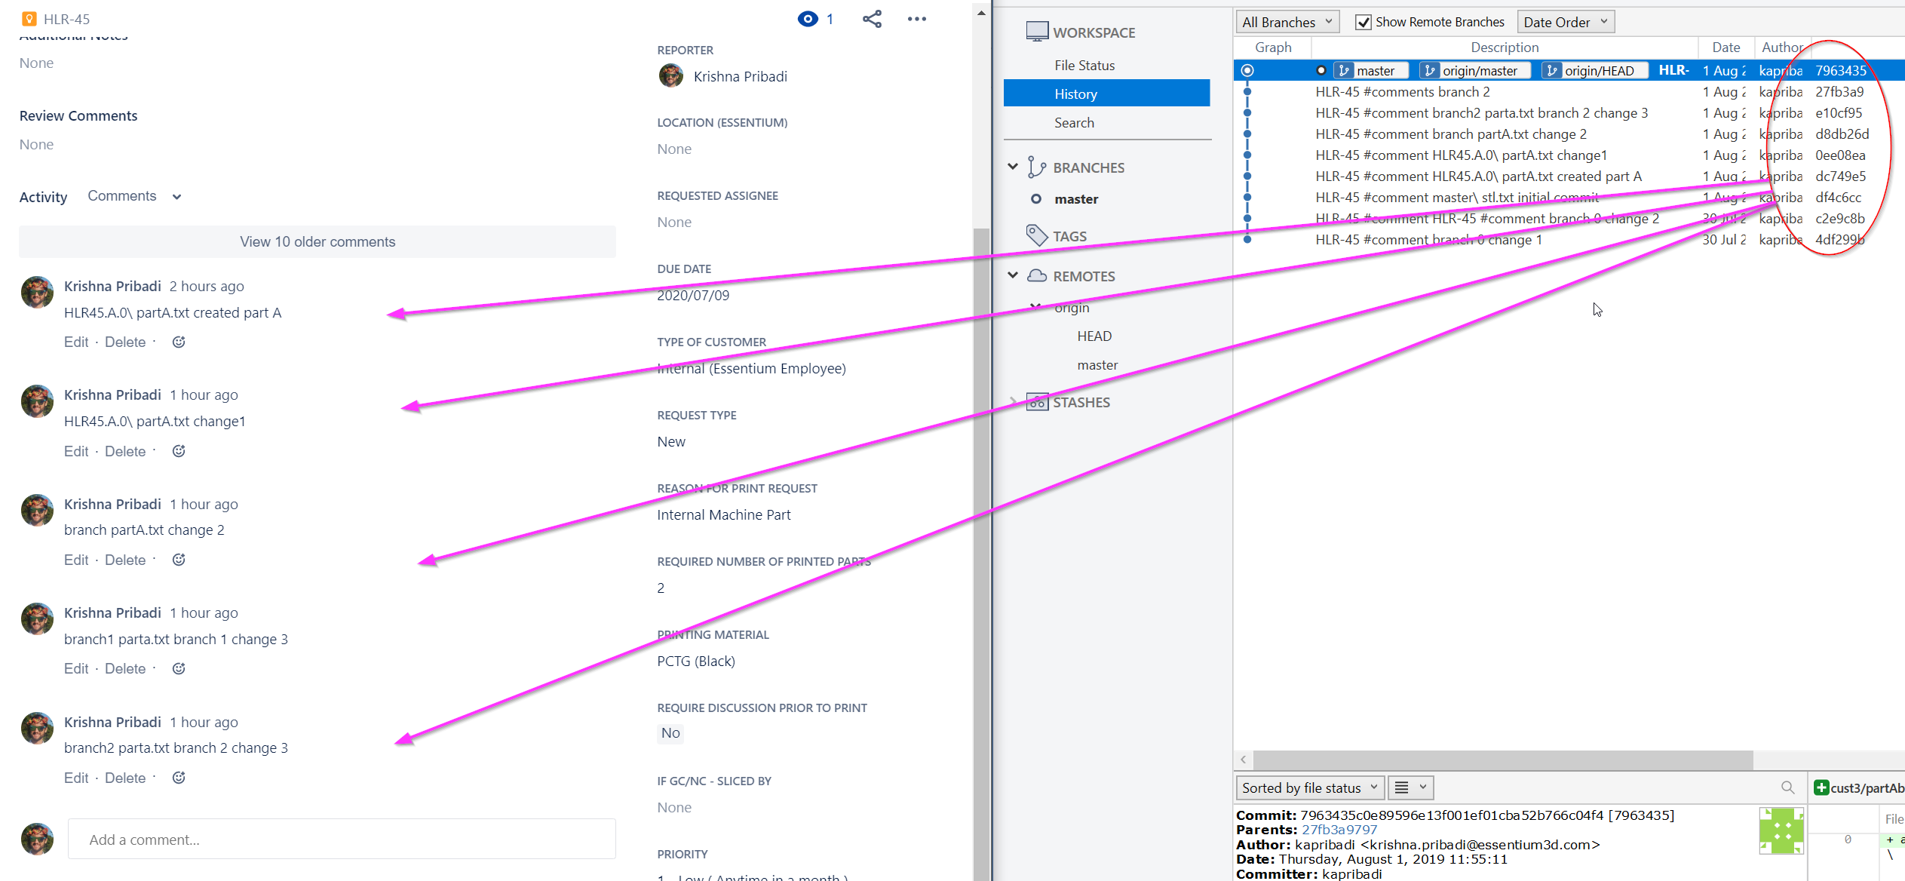Collapse the Branches section chevron
This screenshot has height=881, width=1905.
pos(1013,167)
